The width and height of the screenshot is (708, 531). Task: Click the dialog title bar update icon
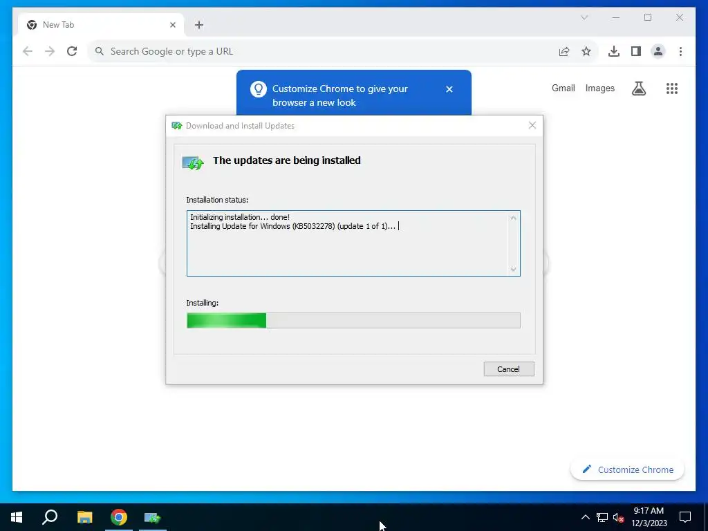click(176, 126)
